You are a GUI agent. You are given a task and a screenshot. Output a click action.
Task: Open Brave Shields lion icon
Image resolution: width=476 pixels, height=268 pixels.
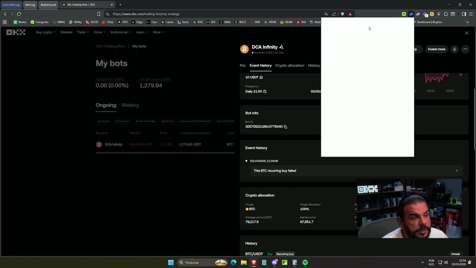342,14
